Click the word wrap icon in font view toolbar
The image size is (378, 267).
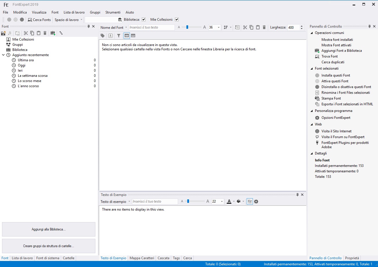237,27
